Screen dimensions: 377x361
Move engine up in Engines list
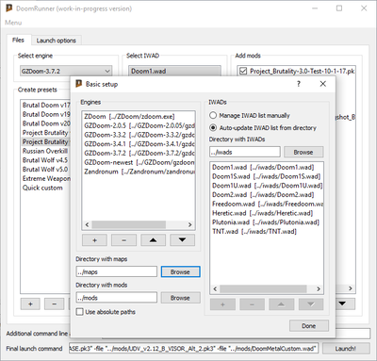tap(153, 240)
